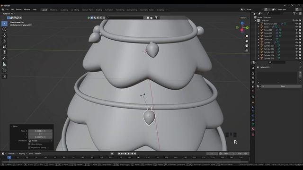Select the Cursor tool in toolbar
Image resolution: width=303 pixels, height=170 pixels.
pos(4,29)
